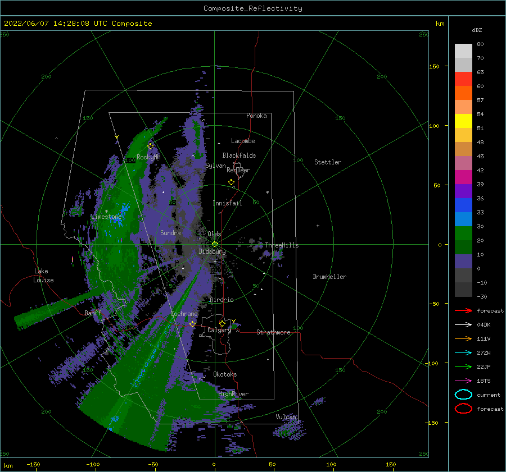Select the dark gray -10 dBZ swatch
The width and height of the screenshot is (506, 472).
pos(463,289)
